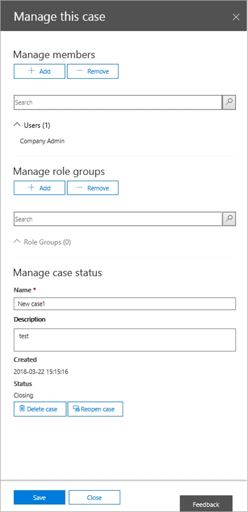The height and width of the screenshot is (512, 248).
Task: Focus the role groups Search field
Action: point(118,219)
